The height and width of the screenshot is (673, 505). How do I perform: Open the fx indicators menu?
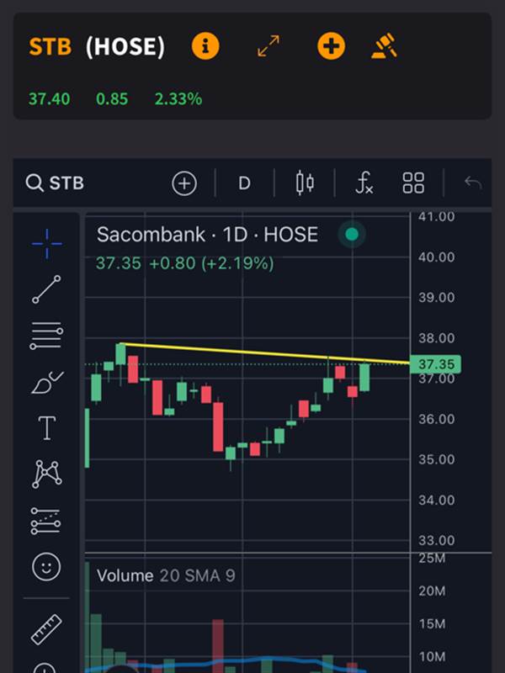pyautogui.click(x=364, y=183)
